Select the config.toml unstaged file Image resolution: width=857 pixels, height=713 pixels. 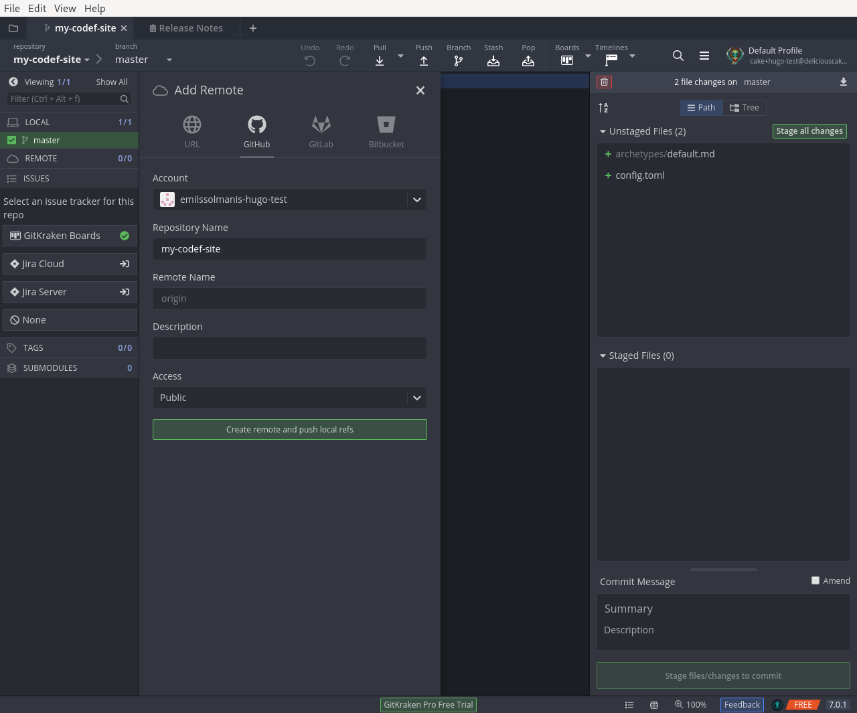click(x=723, y=175)
